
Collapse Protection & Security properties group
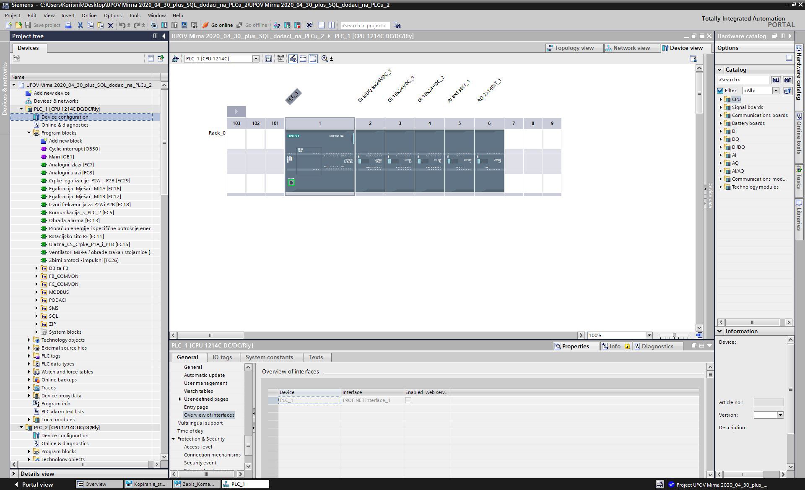[x=173, y=439]
